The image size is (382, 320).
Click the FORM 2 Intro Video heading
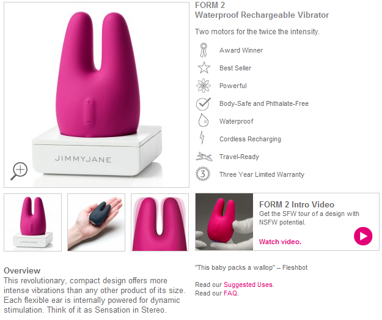pos(296,204)
